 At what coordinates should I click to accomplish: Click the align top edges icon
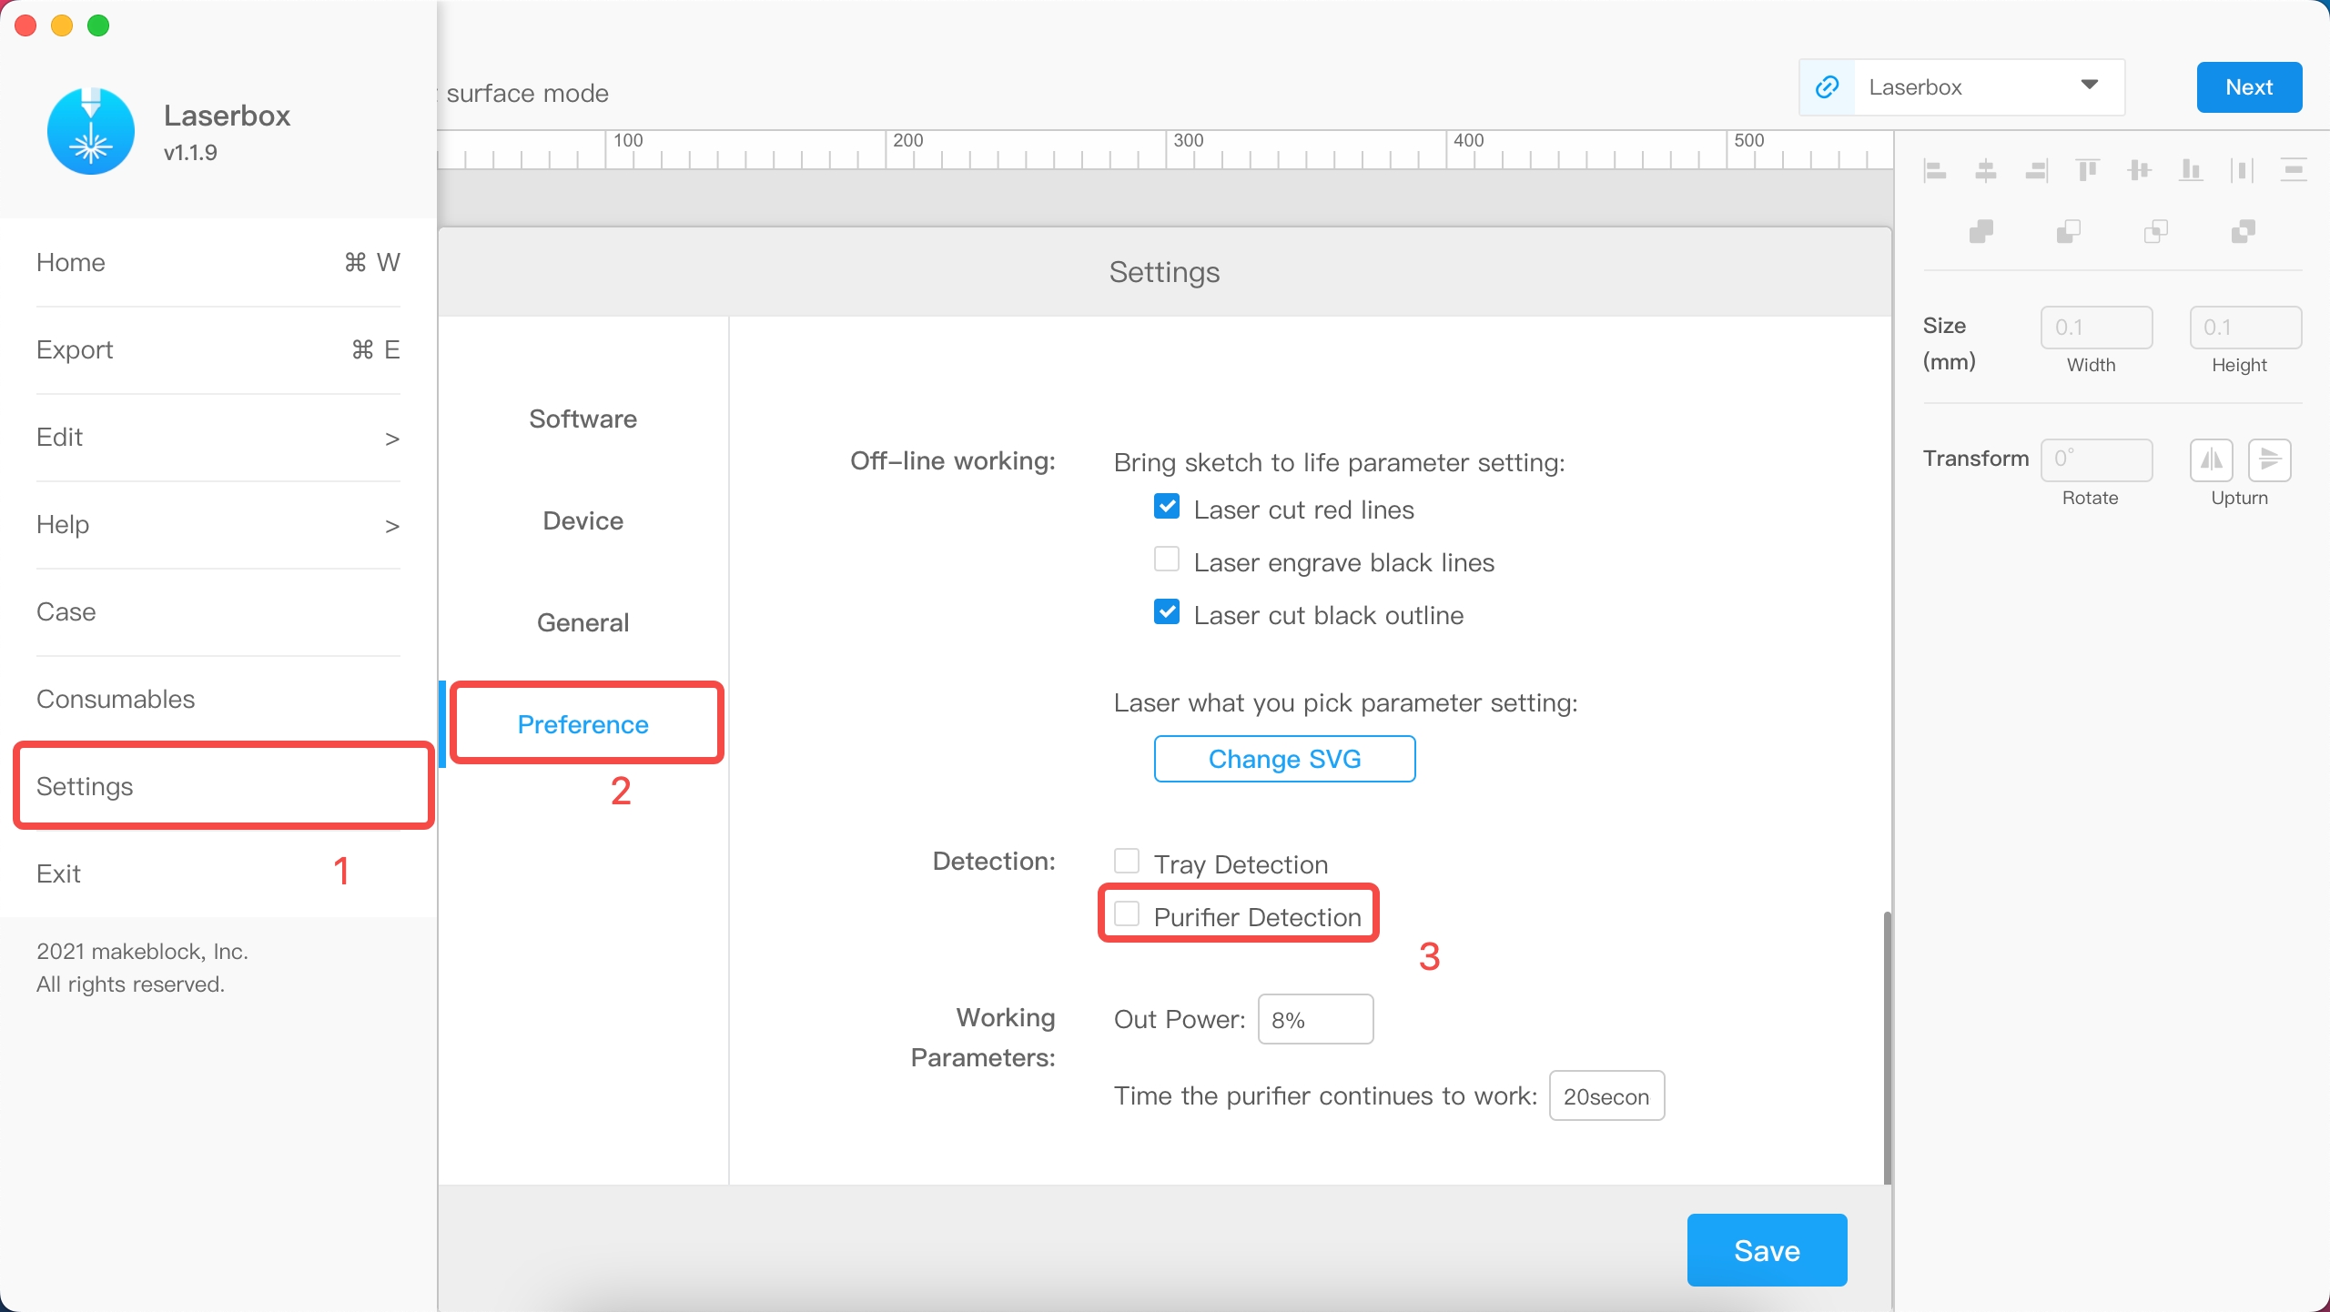click(x=2087, y=170)
